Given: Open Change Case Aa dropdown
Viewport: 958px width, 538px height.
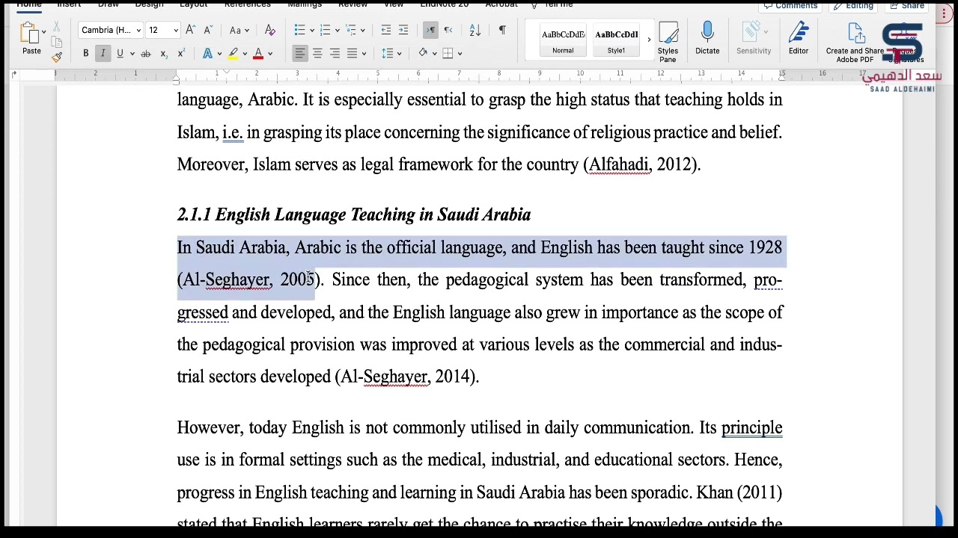Looking at the screenshot, I should pyautogui.click(x=239, y=30).
